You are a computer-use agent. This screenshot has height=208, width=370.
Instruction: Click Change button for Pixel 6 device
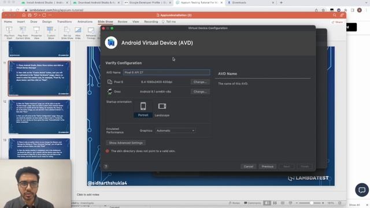pyautogui.click(x=200, y=82)
